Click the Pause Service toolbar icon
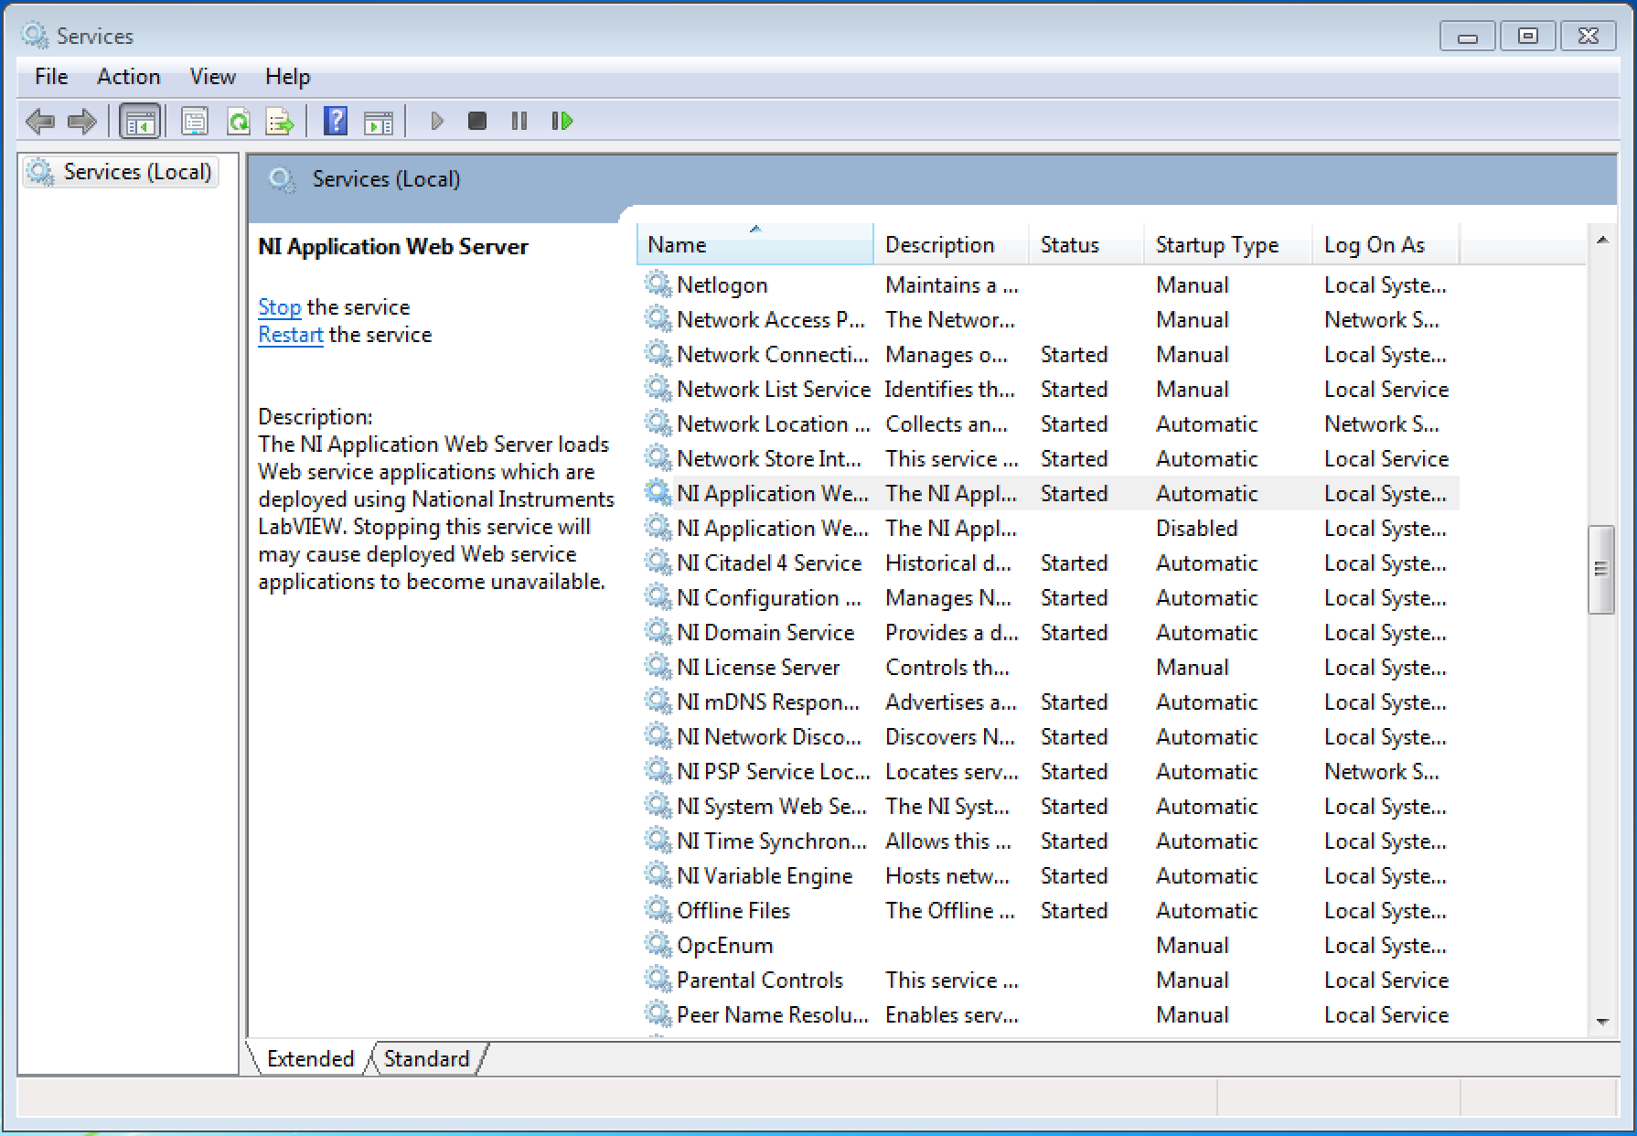 (519, 121)
